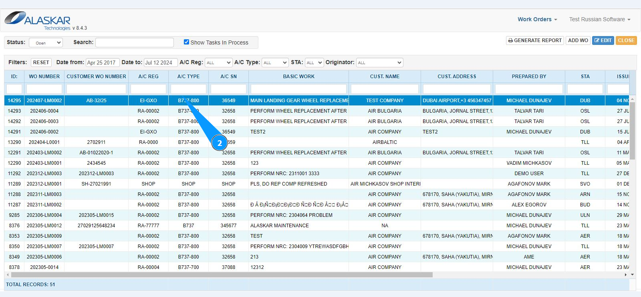This screenshot has height=297, width=641.
Task: Click the Search input field
Action: [x=135, y=42]
